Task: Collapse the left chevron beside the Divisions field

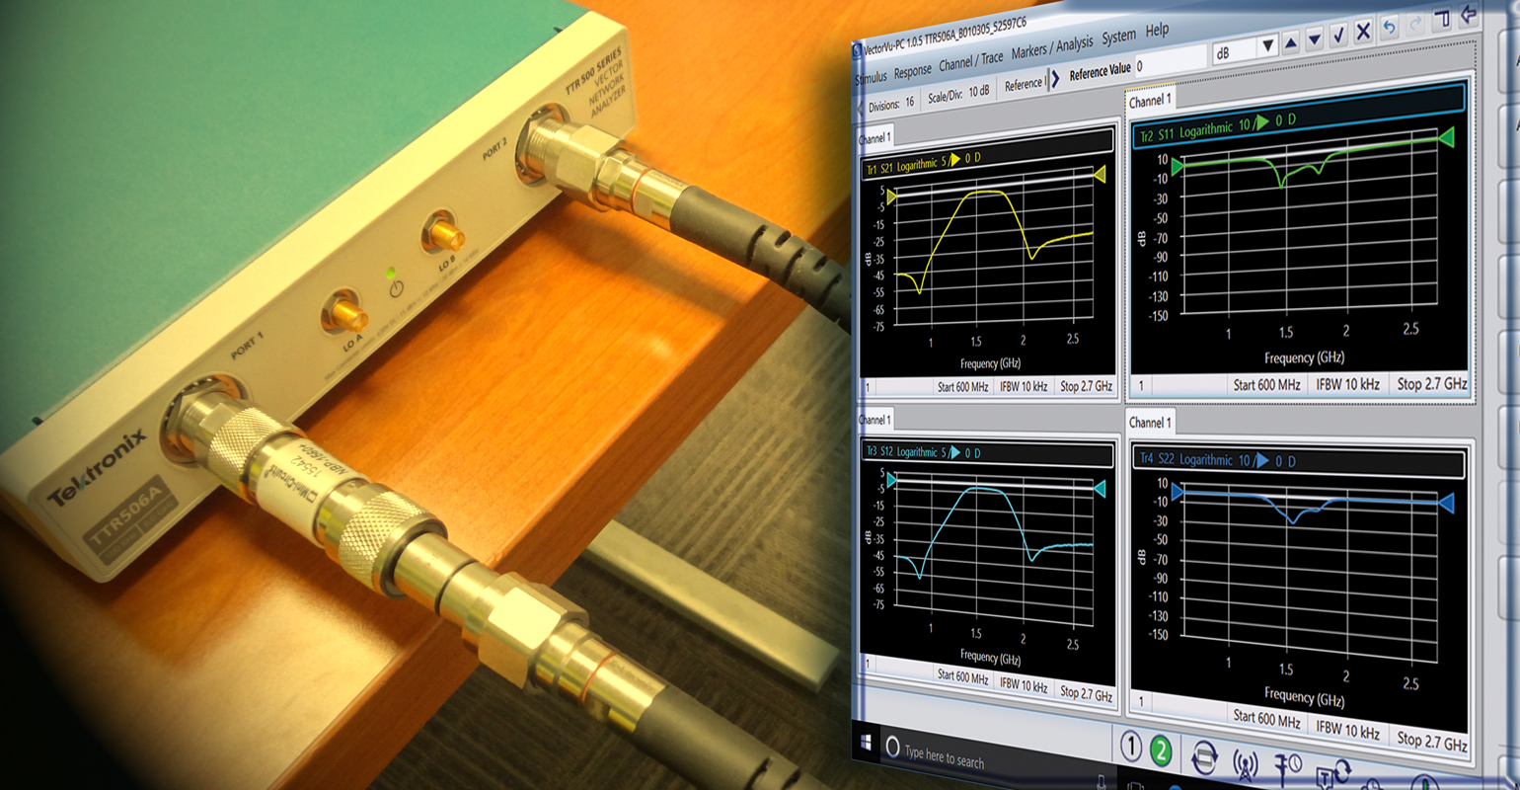Action: pos(860,108)
